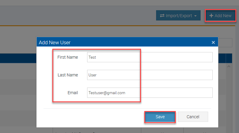Select the Email field with Testuser@gmail.com
Image resolution: width=239 pixels, height=133 pixels.
[150, 93]
